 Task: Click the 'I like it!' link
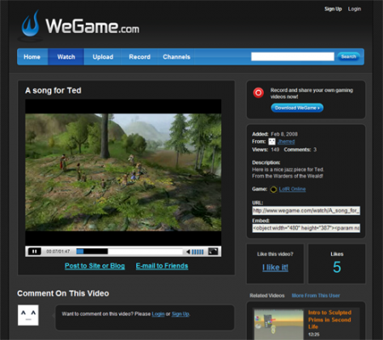click(x=275, y=268)
